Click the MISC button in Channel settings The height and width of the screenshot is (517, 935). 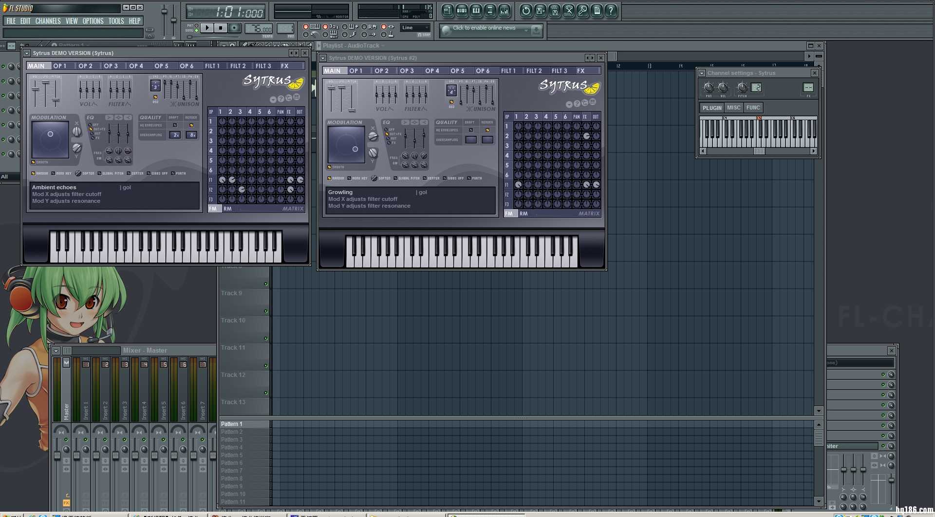coord(733,108)
